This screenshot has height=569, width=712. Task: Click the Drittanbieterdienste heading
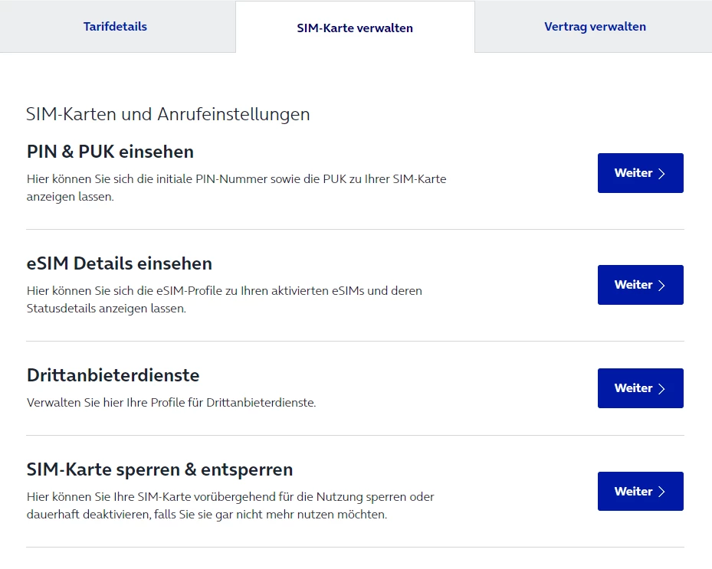click(x=113, y=375)
